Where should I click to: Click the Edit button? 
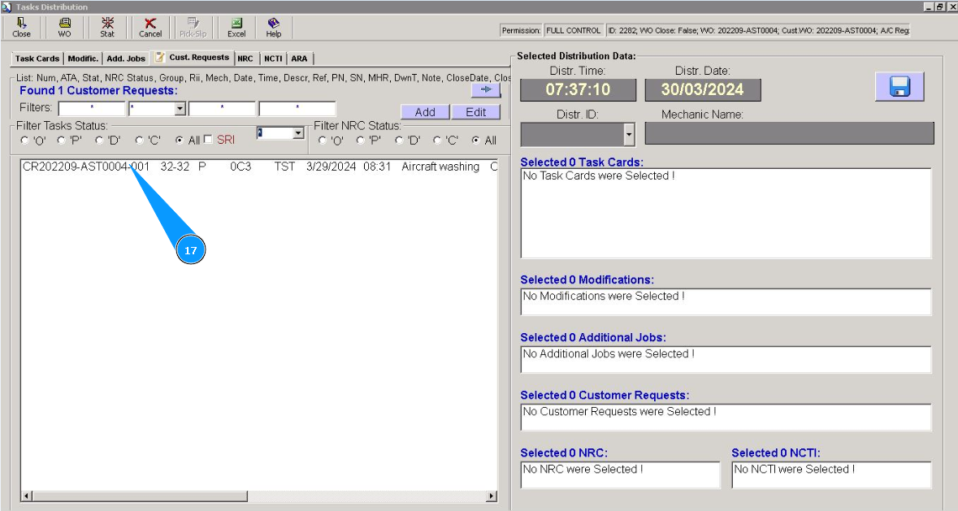(476, 112)
